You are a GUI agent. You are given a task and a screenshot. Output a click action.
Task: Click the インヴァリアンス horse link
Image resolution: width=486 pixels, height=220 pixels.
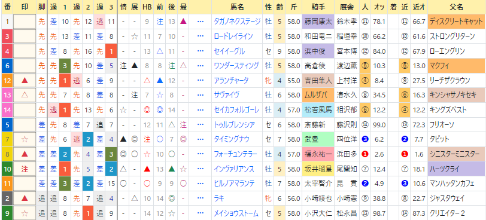pos(234,169)
